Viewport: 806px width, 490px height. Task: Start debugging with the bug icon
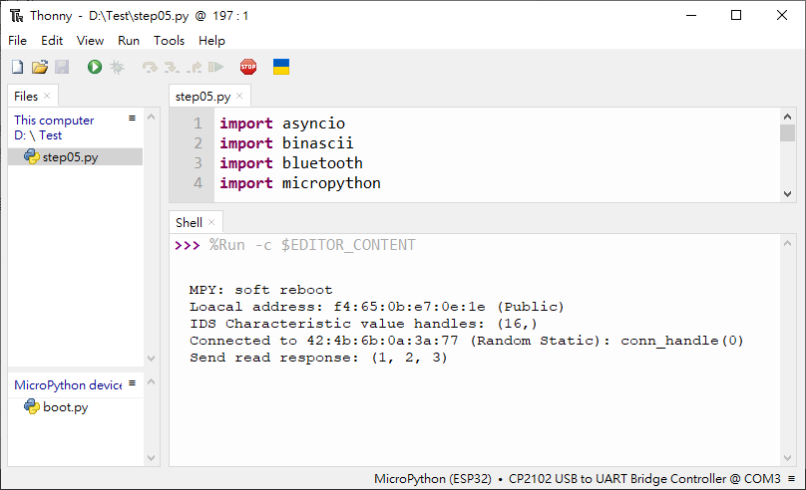point(117,67)
